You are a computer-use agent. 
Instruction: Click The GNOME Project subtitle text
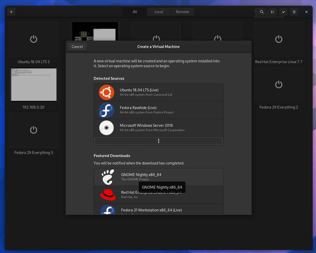[135, 179]
